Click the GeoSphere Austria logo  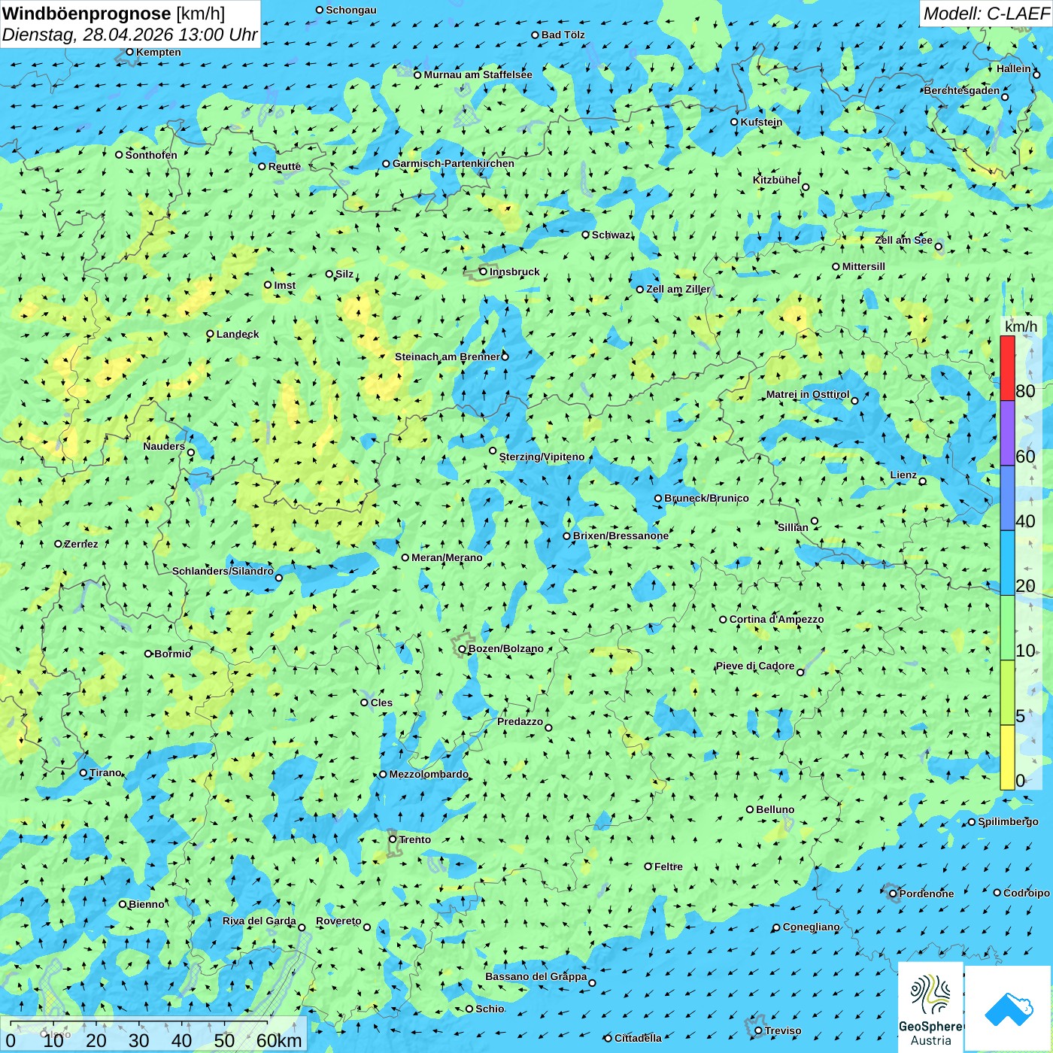click(930, 1007)
